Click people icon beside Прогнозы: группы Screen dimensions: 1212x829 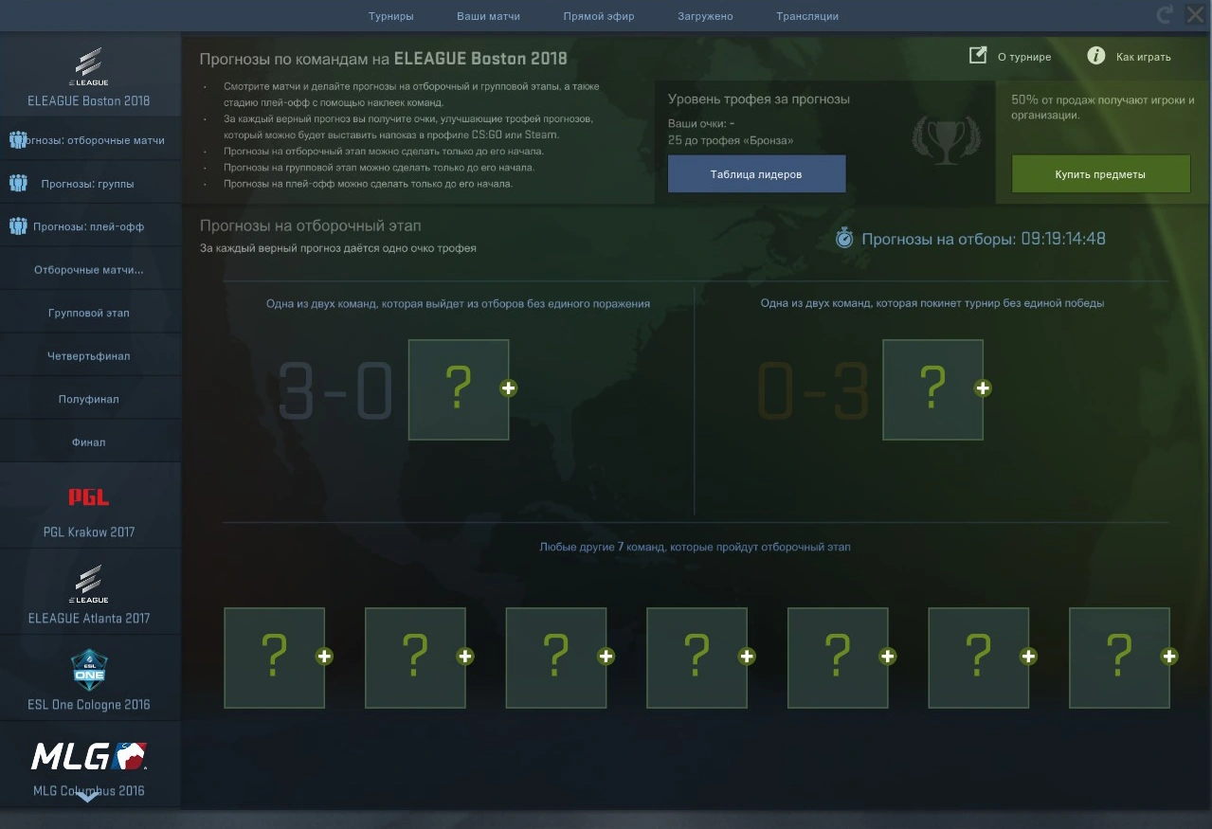[x=17, y=184]
